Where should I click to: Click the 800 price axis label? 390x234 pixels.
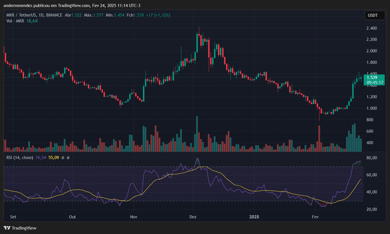[370, 120]
